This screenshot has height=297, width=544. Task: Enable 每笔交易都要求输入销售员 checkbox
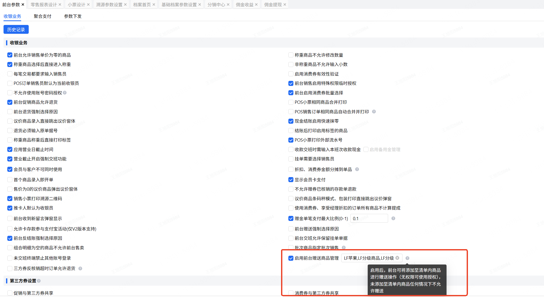10,74
